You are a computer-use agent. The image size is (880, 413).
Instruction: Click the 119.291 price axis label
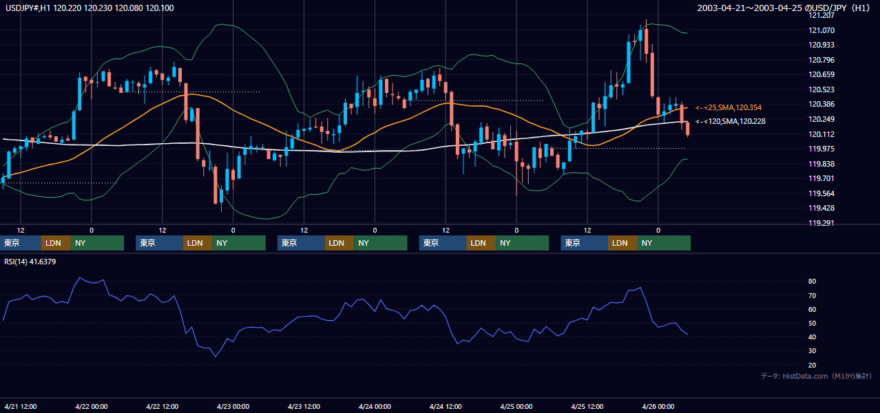(x=821, y=223)
